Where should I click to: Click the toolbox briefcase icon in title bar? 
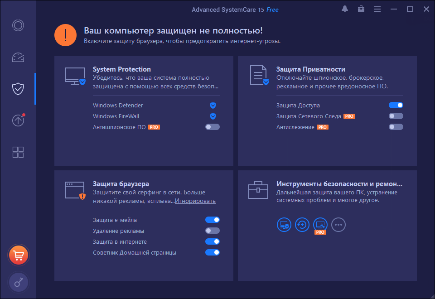pyautogui.click(x=361, y=9)
